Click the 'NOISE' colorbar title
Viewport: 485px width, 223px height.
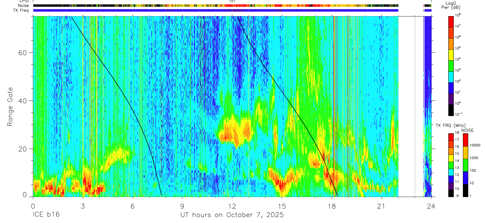(467, 130)
